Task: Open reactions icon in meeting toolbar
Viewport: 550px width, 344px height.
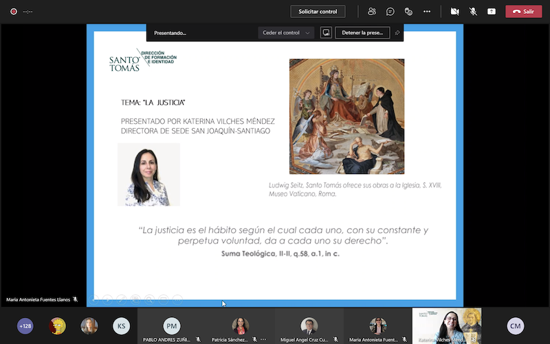Action: [x=408, y=12]
